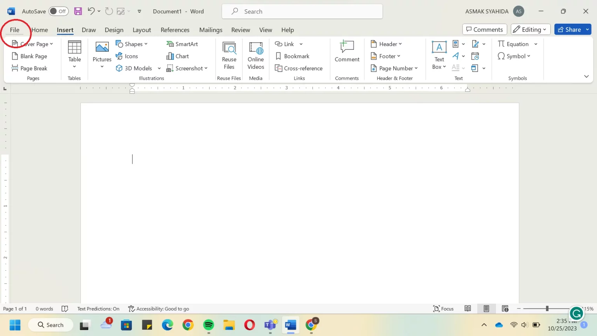Click the Save icon in title bar

(78, 11)
